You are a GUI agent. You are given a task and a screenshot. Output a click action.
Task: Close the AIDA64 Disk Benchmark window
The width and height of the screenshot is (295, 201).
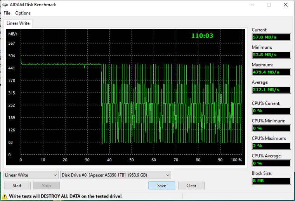[x=286, y=5]
